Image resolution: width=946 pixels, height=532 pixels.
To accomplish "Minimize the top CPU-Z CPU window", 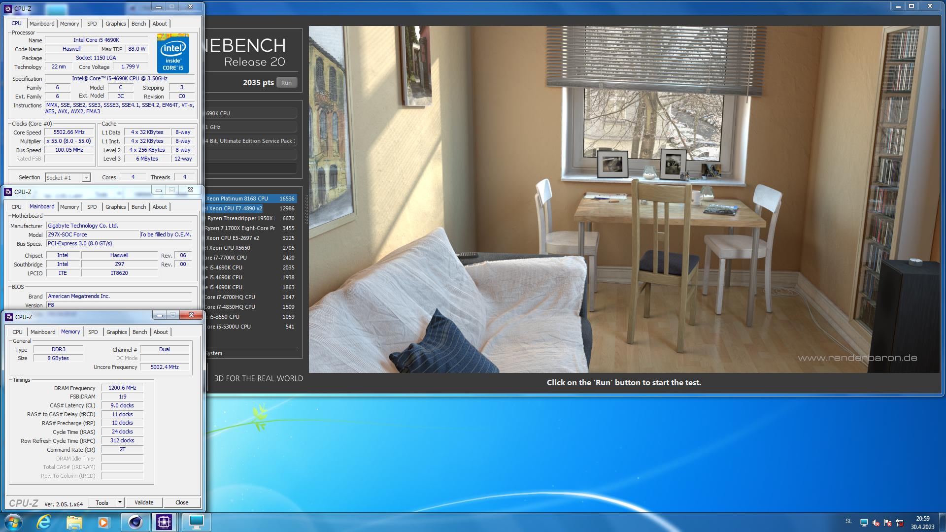I will (x=158, y=7).
